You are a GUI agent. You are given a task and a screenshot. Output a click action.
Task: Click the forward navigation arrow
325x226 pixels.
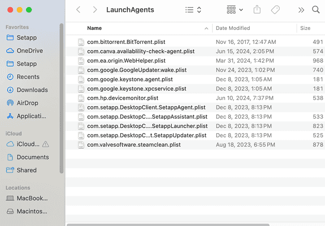(x=95, y=10)
